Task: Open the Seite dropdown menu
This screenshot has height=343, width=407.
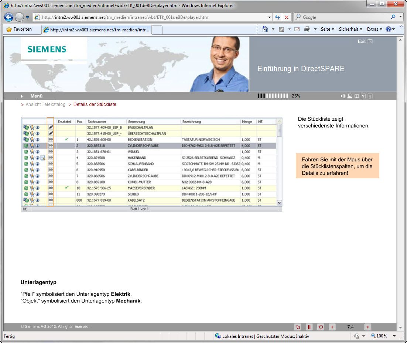Action: point(327,29)
